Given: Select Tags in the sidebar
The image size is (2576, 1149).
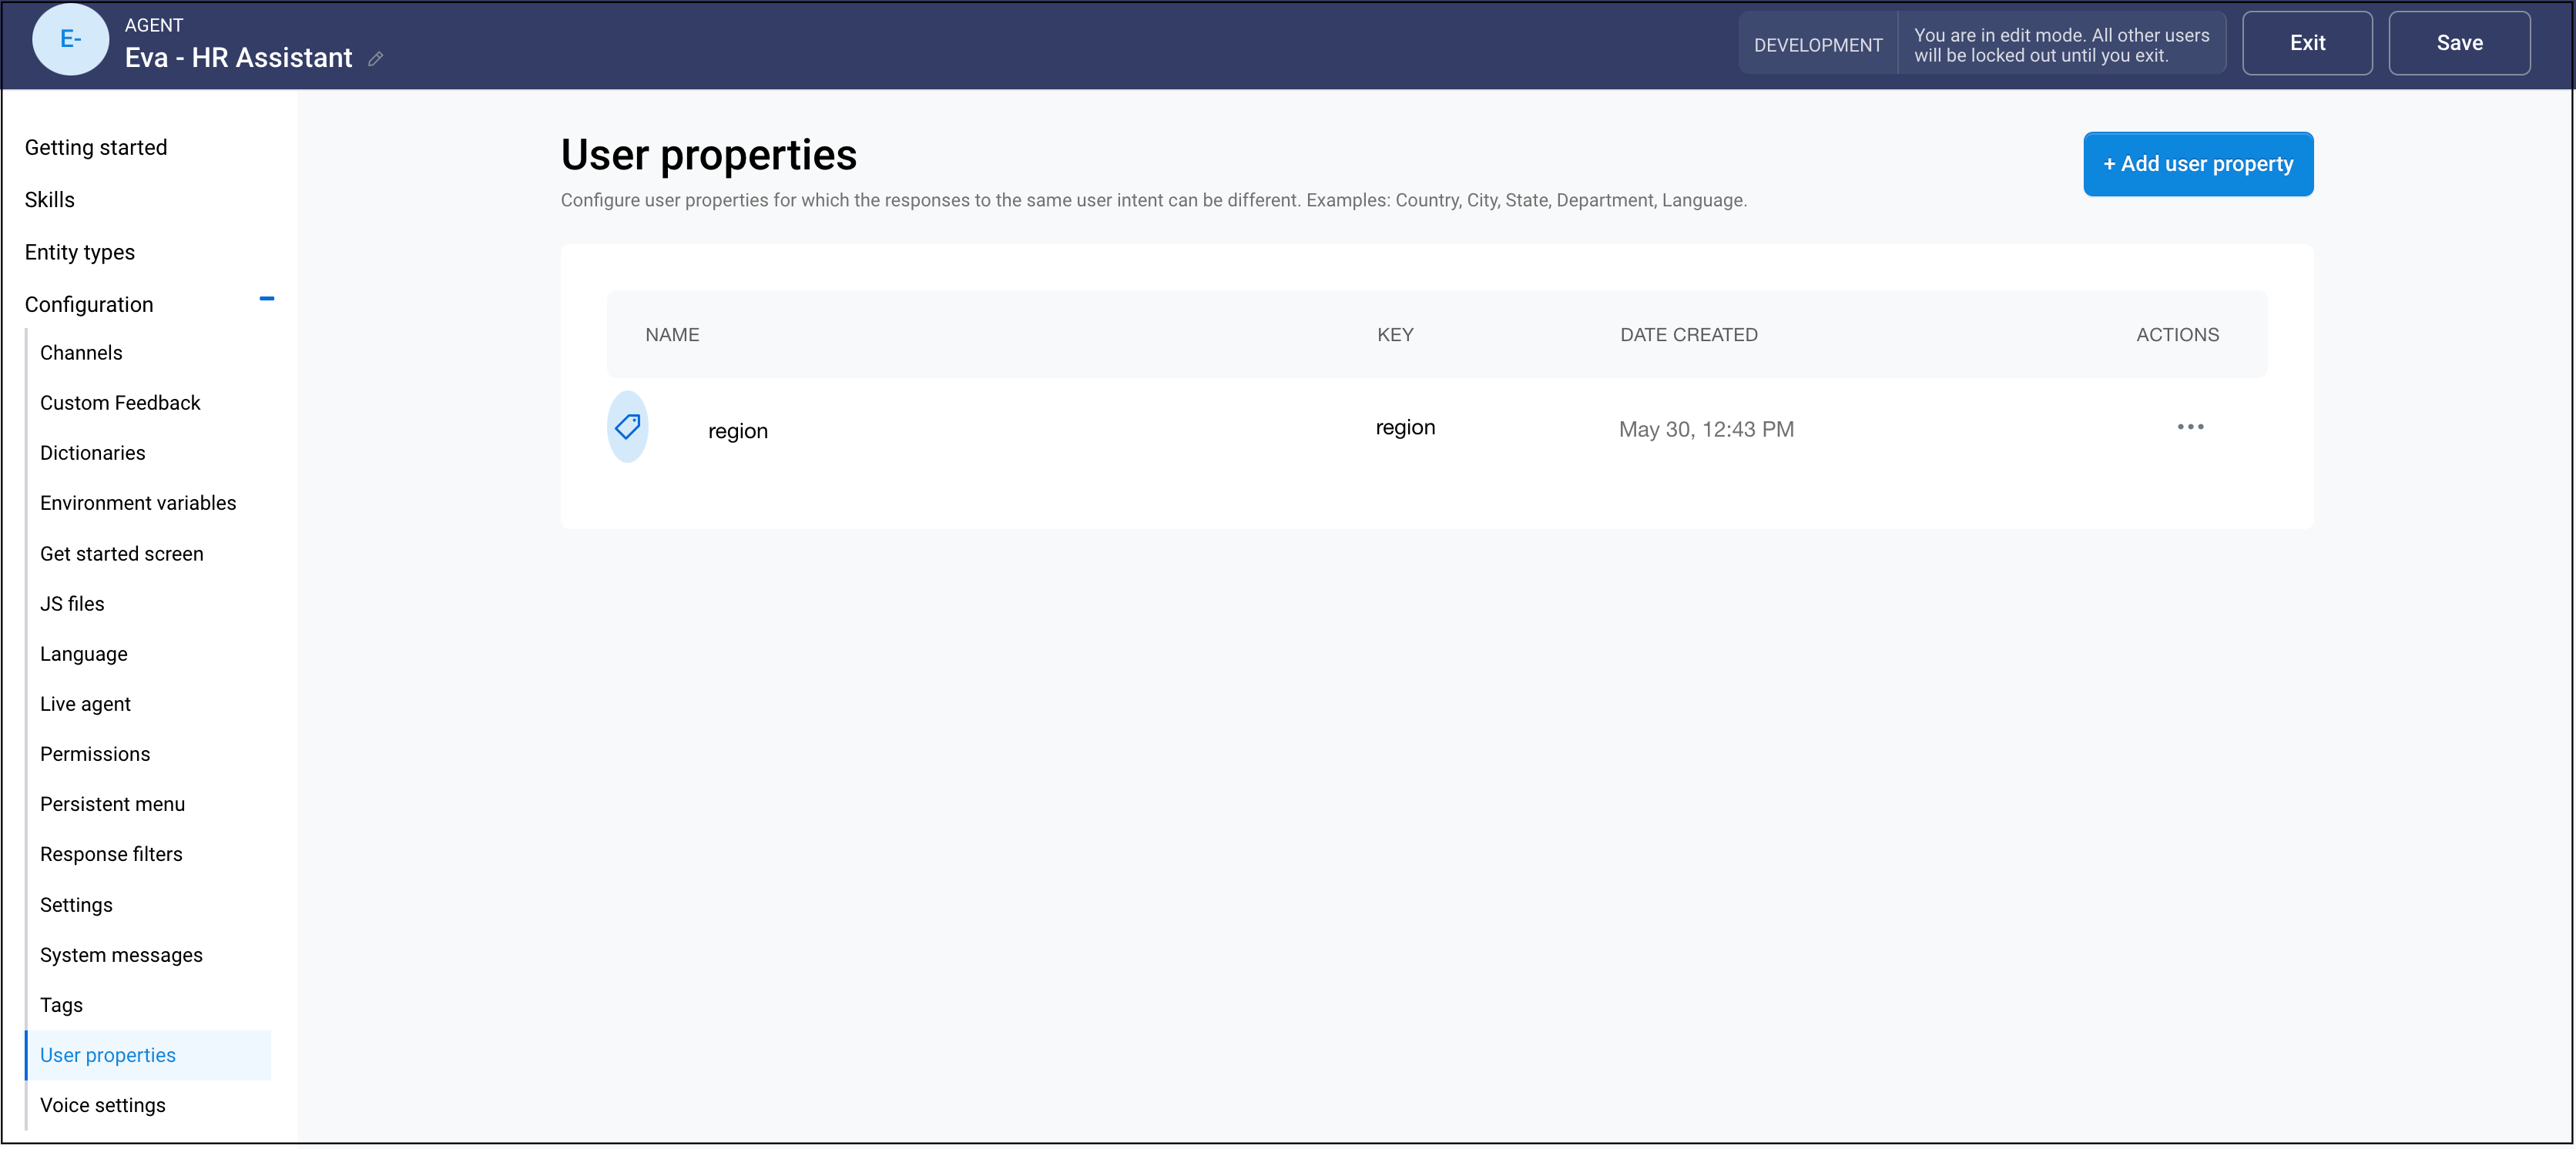Looking at the screenshot, I should coord(61,1005).
